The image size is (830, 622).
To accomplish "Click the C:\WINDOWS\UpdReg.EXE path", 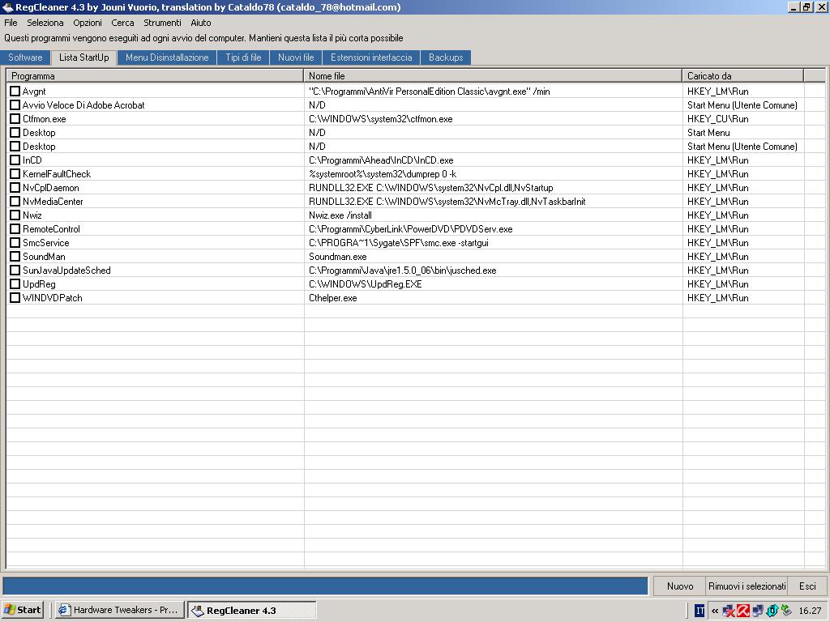I will [366, 284].
